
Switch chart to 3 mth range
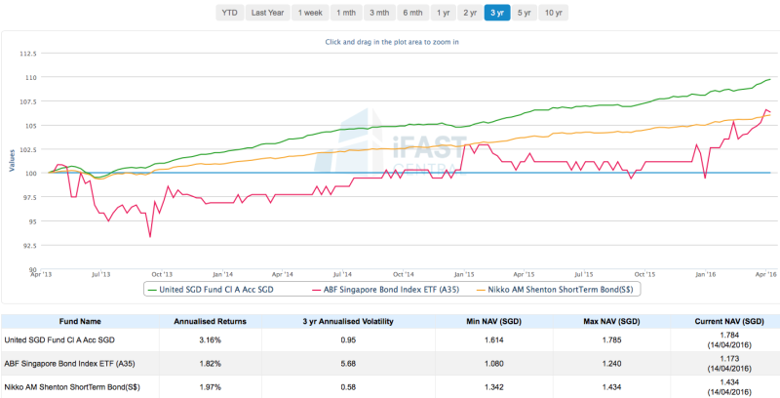[379, 13]
